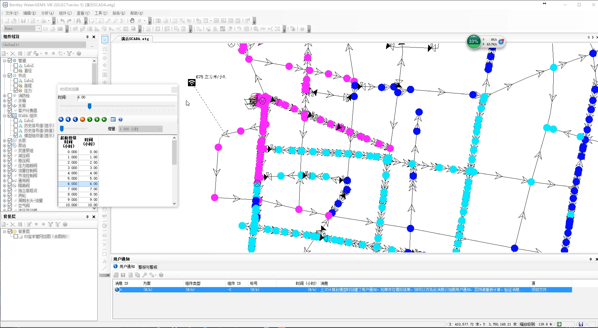The image size is (598, 328).
Task: Select the 演示SCADA.wtg drawing tab
Action: point(135,39)
